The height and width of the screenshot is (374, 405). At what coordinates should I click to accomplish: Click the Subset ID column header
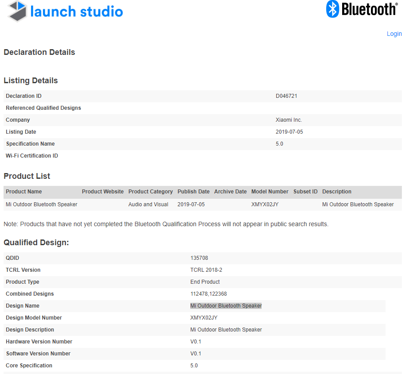(305, 192)
